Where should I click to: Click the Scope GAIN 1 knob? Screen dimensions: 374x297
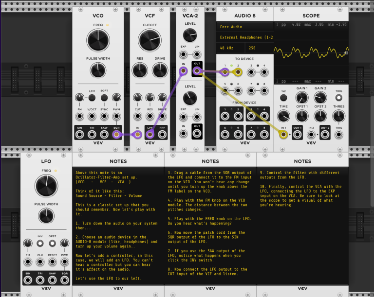tap(302, 98)
